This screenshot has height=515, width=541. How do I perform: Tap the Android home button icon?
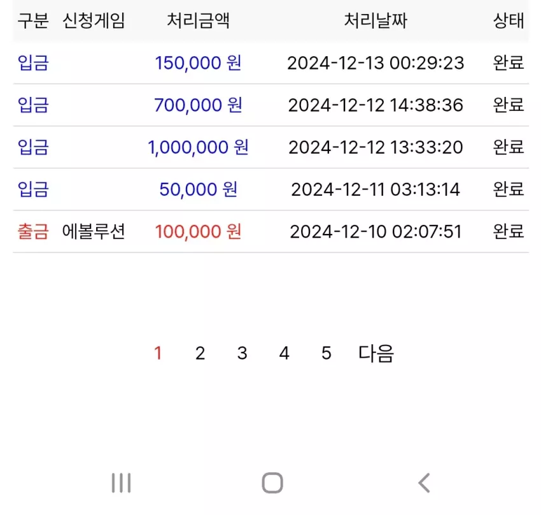[x=272, y=482]
